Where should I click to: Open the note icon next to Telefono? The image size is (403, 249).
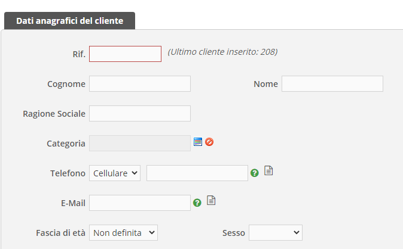point(268,171)
